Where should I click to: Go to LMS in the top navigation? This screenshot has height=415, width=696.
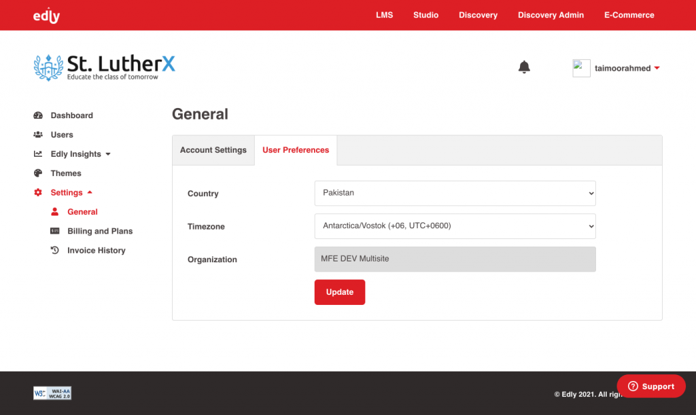pyautogui.click(x=385, y=15)
